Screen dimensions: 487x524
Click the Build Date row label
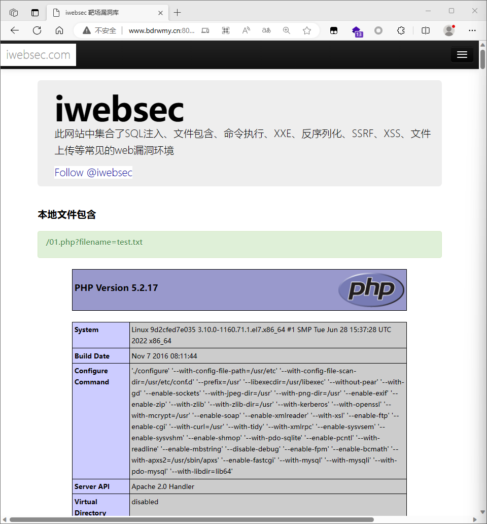[92, 356]
